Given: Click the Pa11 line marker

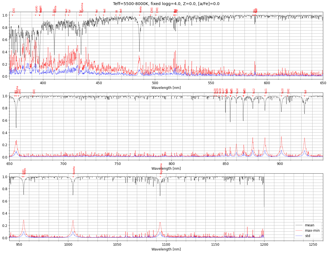Looking at the screenshot, I should [265, 96].
